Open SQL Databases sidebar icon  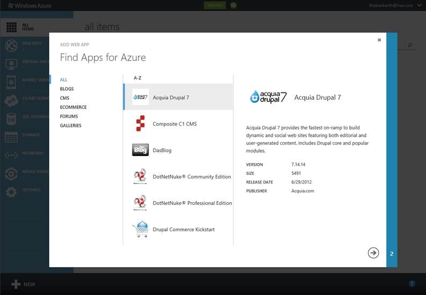point(11,119)
